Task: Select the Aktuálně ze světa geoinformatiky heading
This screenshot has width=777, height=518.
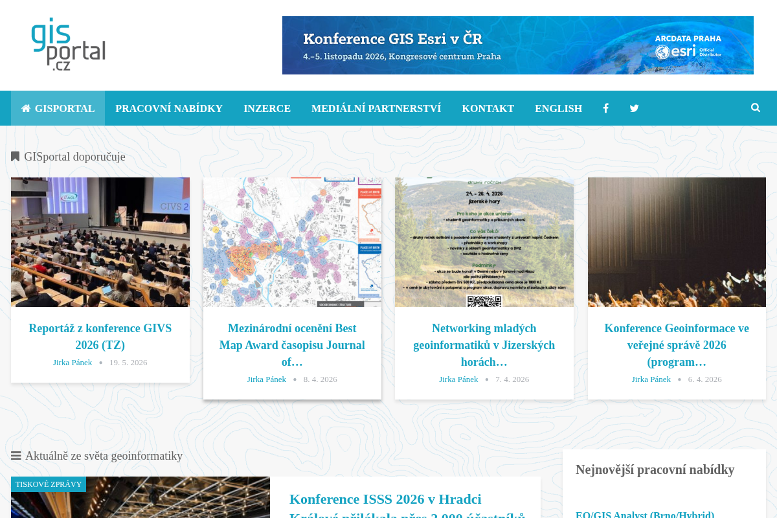Action: click(97, 456)
